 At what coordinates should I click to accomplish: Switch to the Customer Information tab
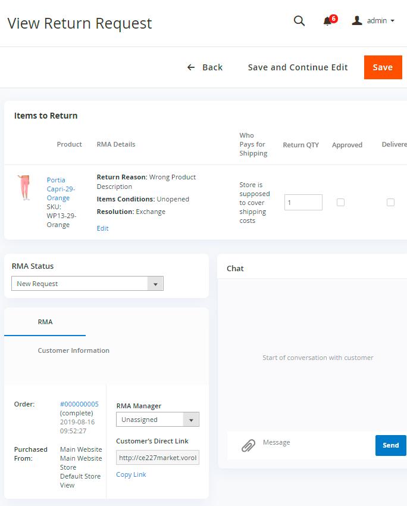74,350
